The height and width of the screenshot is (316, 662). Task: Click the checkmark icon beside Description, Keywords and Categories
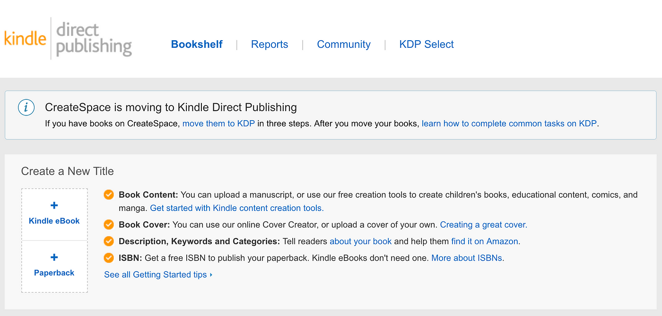point(109,241)
